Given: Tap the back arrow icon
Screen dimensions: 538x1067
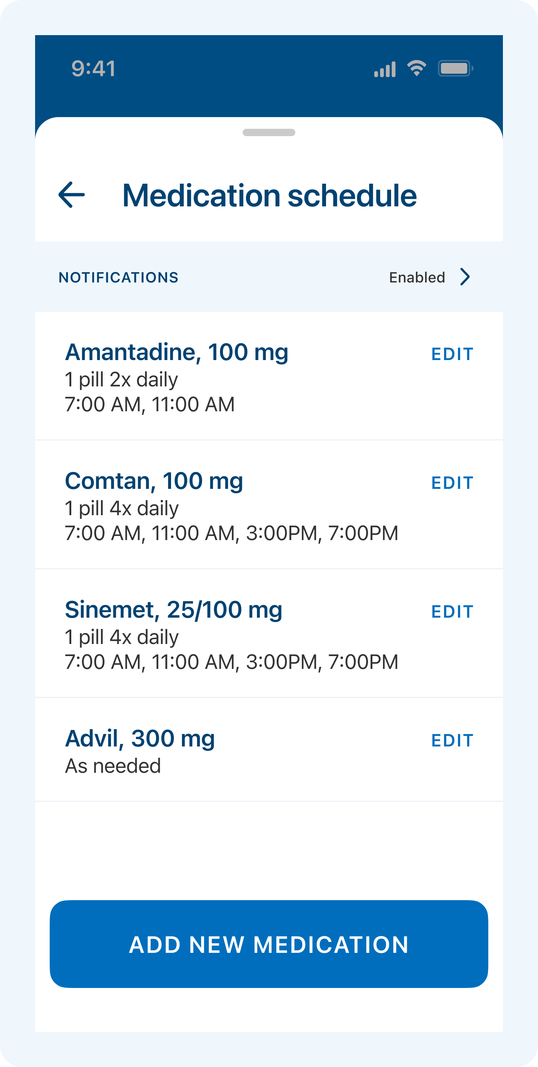Looking at the screenshot, I should click(72, 195).
